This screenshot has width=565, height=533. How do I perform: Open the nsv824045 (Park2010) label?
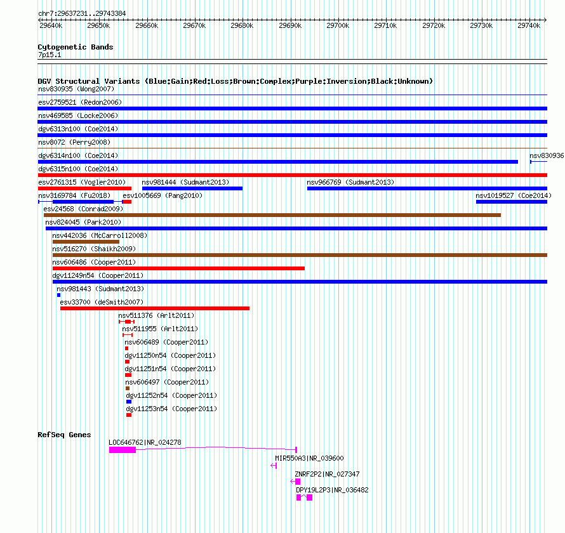point(83,222)
